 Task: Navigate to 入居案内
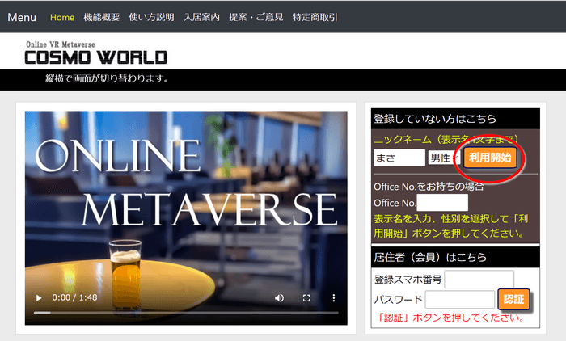click(201, 17)
